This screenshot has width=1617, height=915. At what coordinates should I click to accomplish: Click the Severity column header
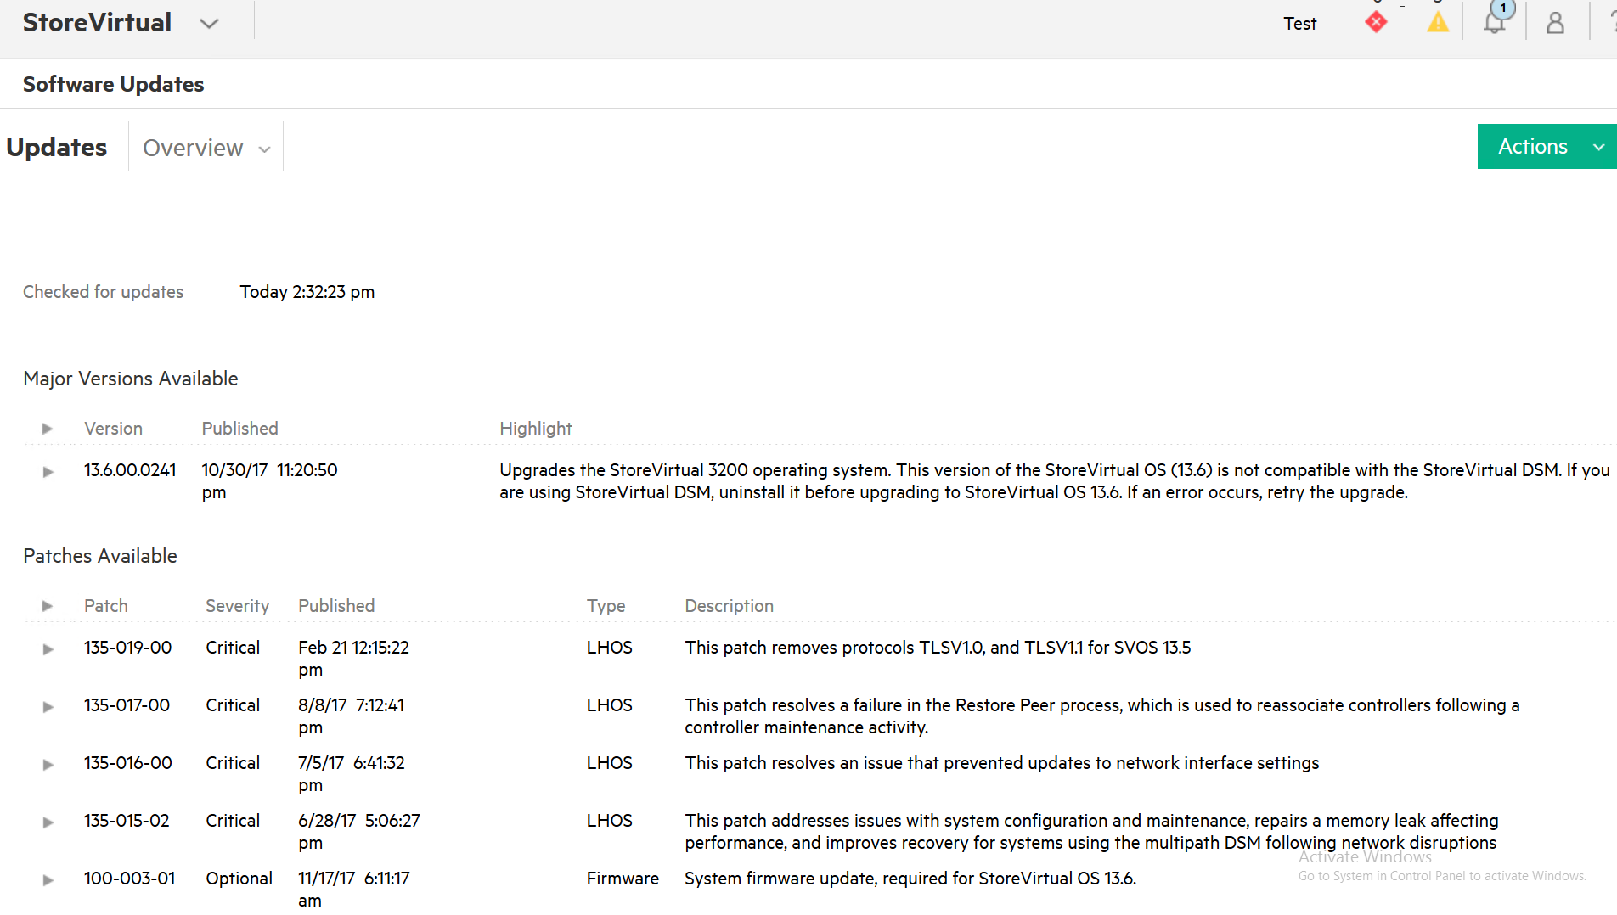pos(237,606)
